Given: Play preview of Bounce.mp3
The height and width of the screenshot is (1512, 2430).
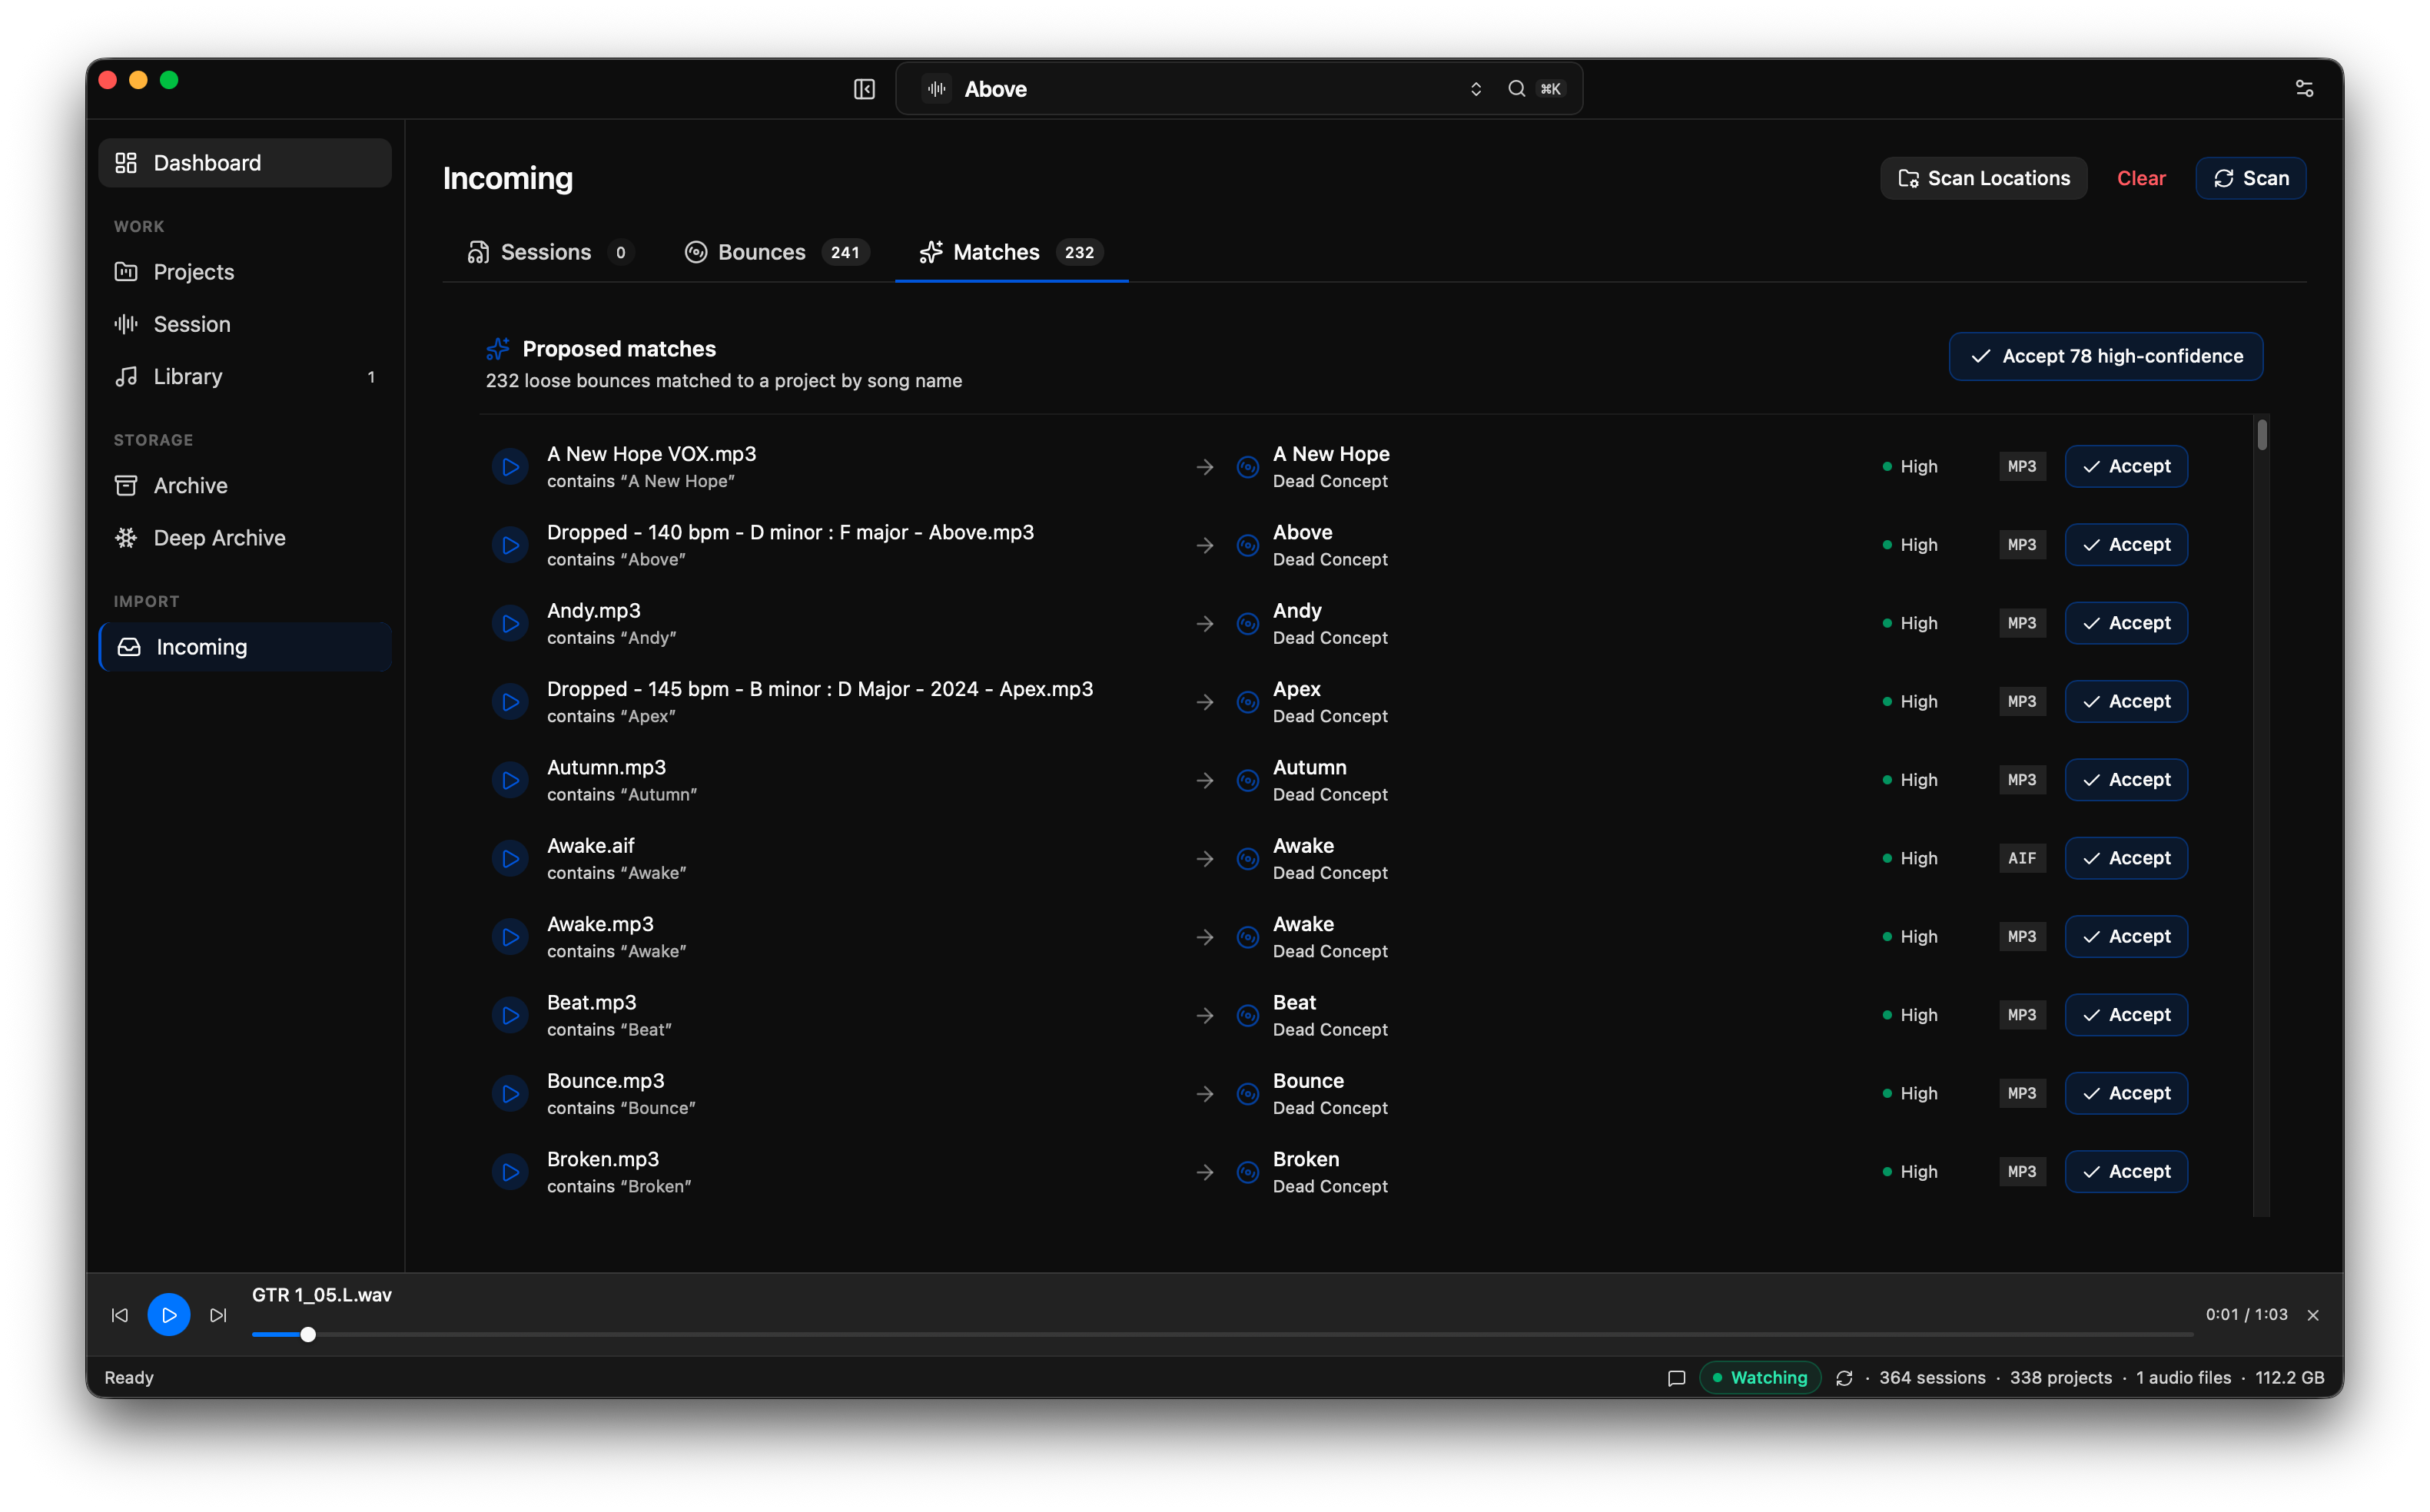Looking at the screenshot, I should pos(510,1094).
